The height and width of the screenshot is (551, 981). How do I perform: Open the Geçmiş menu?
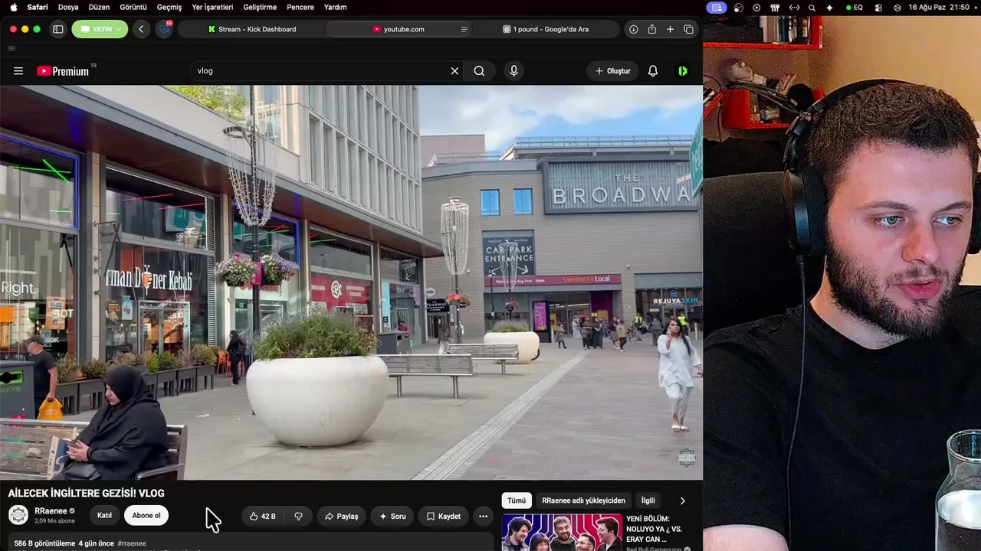coord(169,7)
